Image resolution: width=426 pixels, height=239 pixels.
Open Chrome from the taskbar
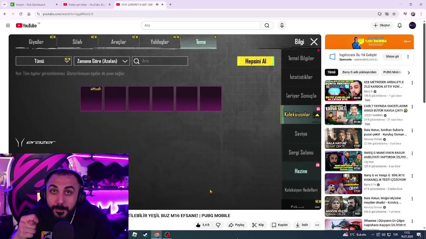coord(157,235)
